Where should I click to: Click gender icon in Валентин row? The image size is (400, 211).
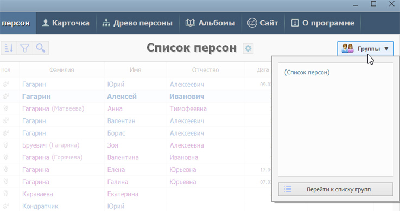pos(5,120)
